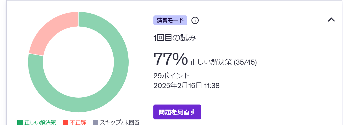Select the 正しい解決策 legend label

point(40,122)
